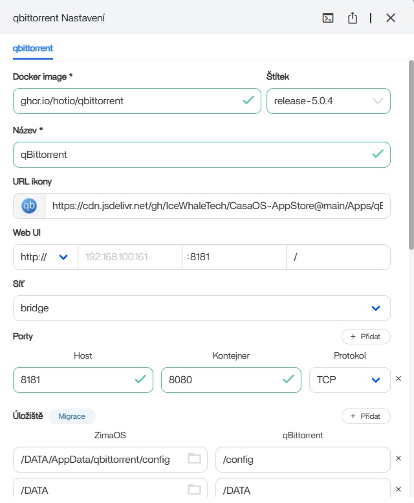This screenshot has width=414, height=503.
Task: Click Přidat button next to Úložiště
Action: [365, 416]
